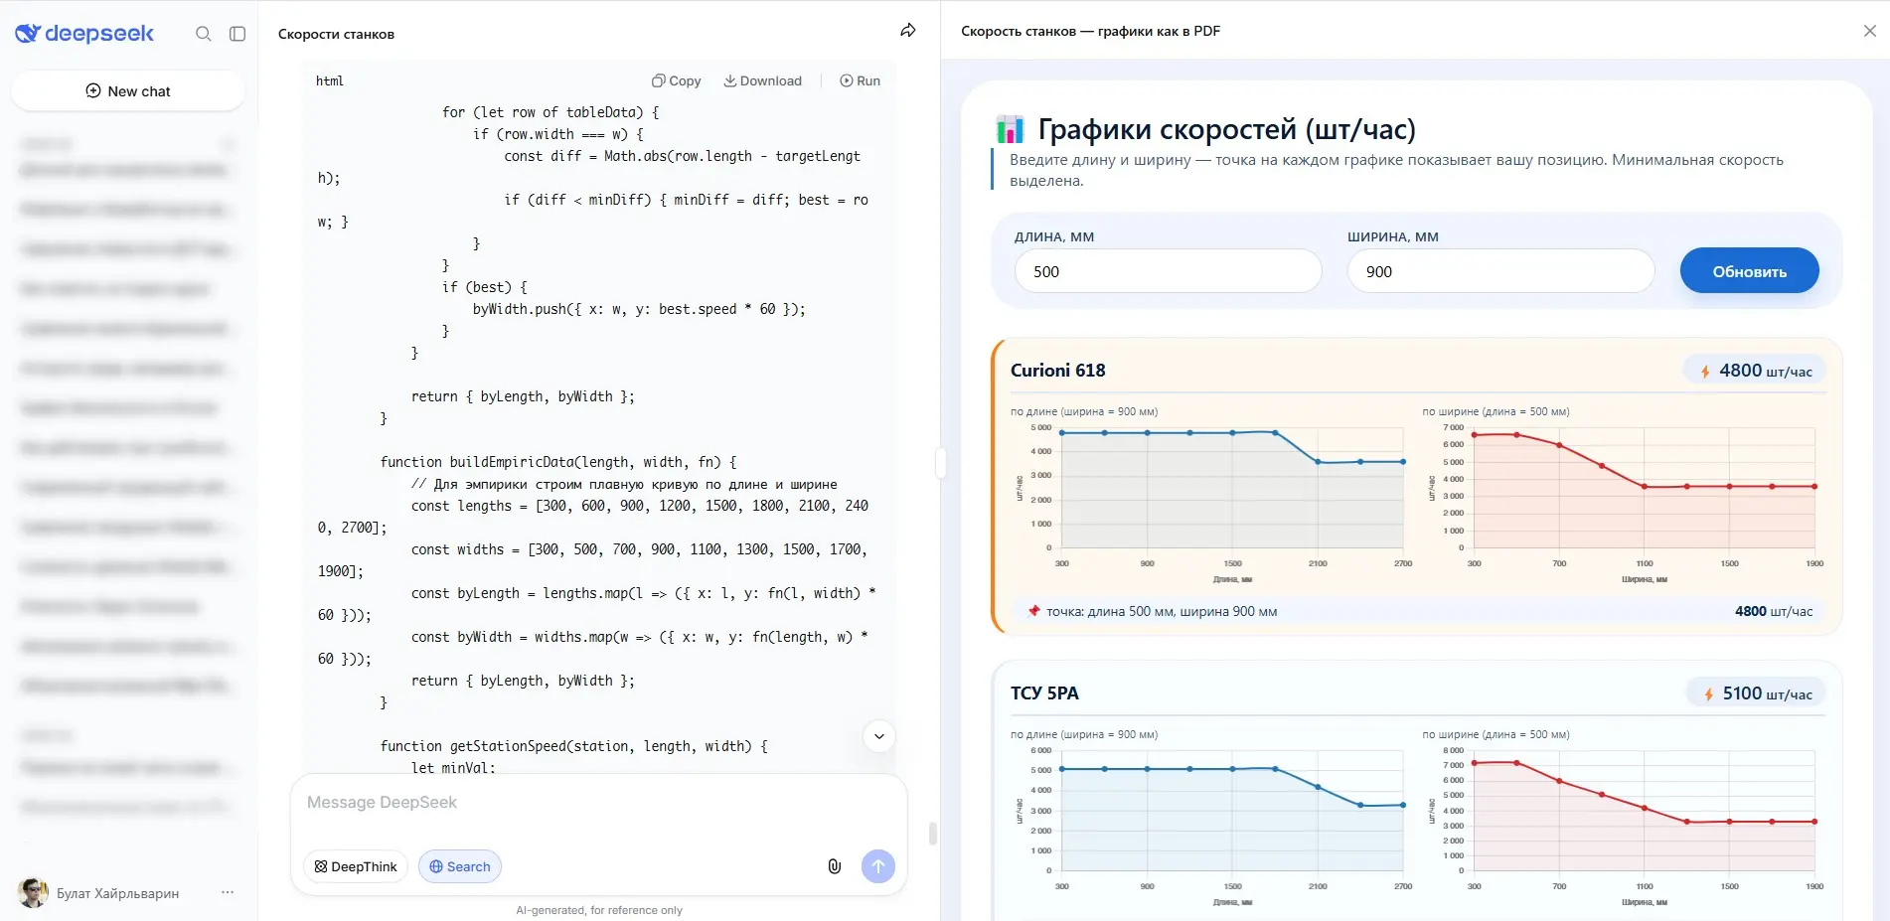Viewport: 1890px width, 921px height.
Task: Click the chat area scrollbar thumb
Action: (x=932, y=833)
